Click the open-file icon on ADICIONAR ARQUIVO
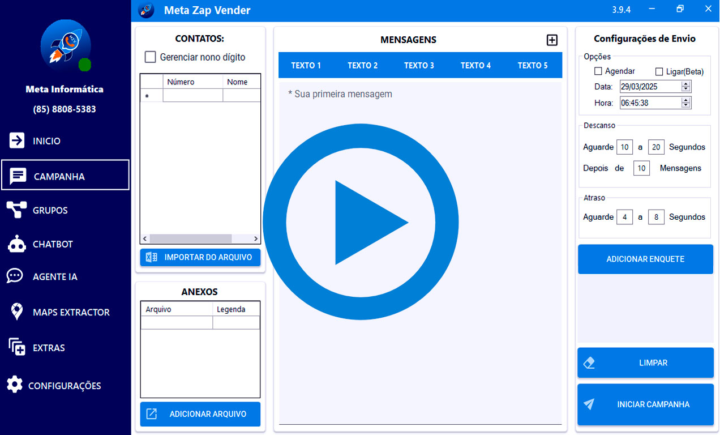This screenshot has height=435, width=720. click(x=152, y=414)
